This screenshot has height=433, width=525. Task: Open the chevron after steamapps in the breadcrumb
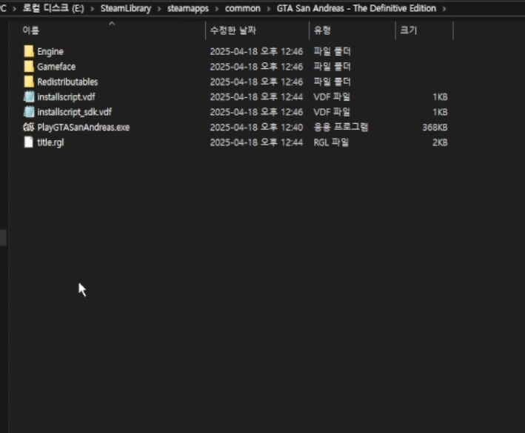click(216, 9)
